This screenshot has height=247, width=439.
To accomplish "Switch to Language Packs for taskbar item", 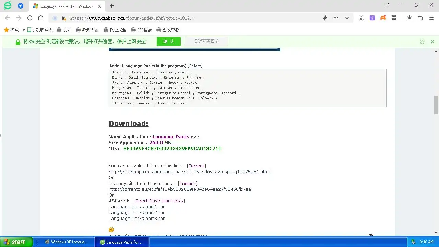I will coord(122,242).
